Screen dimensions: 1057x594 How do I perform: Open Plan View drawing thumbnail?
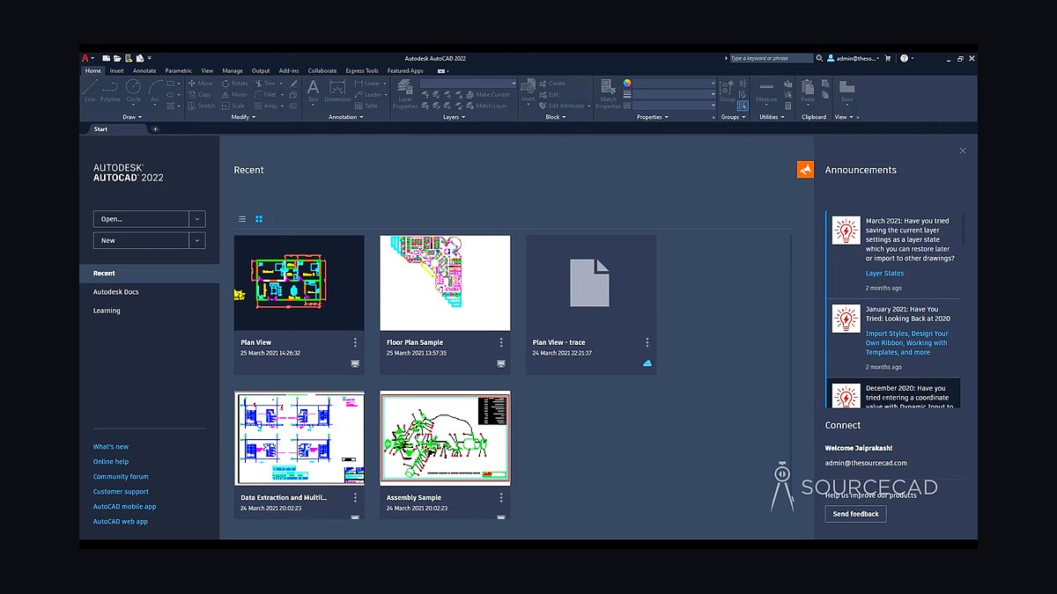(x=299, y=282)
